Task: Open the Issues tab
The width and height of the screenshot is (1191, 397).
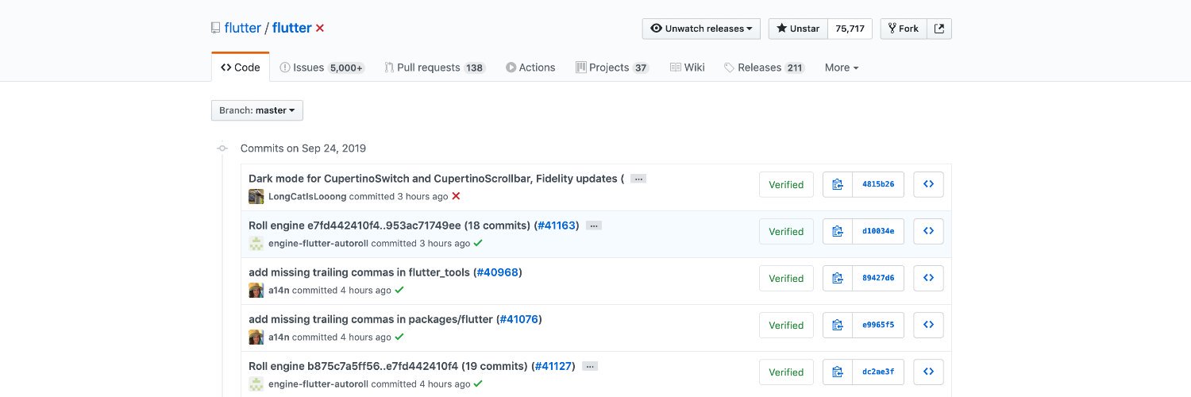Action: (322, 67)
